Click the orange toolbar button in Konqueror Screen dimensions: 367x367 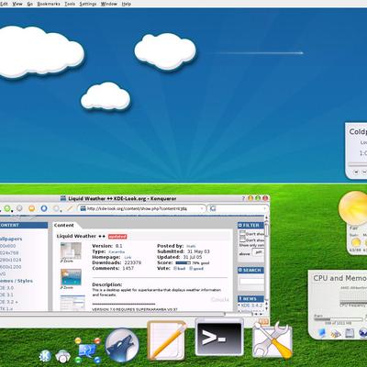point(31,208)
